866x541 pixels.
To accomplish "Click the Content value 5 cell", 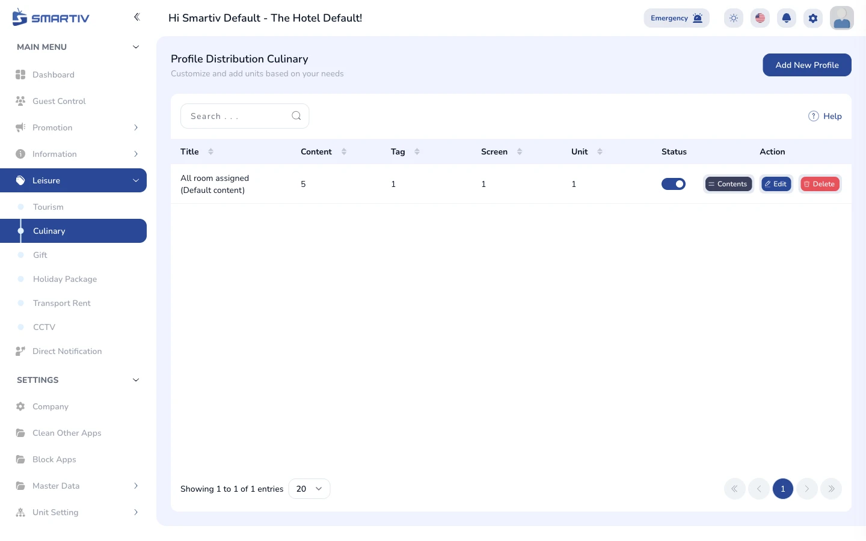I will [x=303, y=184].
